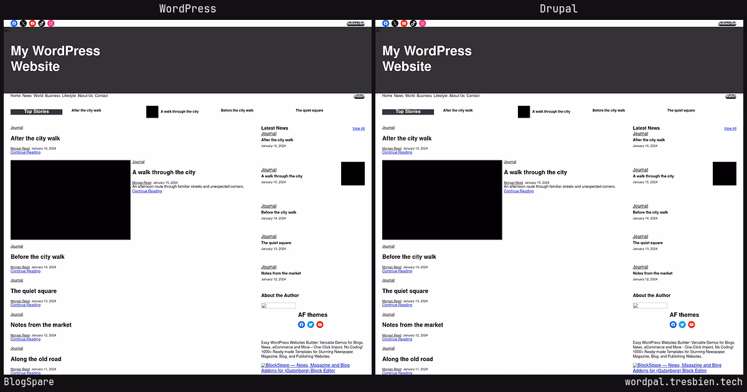
Task: Open Contact menu item in WordPress panel
Action: pos(101,96)
